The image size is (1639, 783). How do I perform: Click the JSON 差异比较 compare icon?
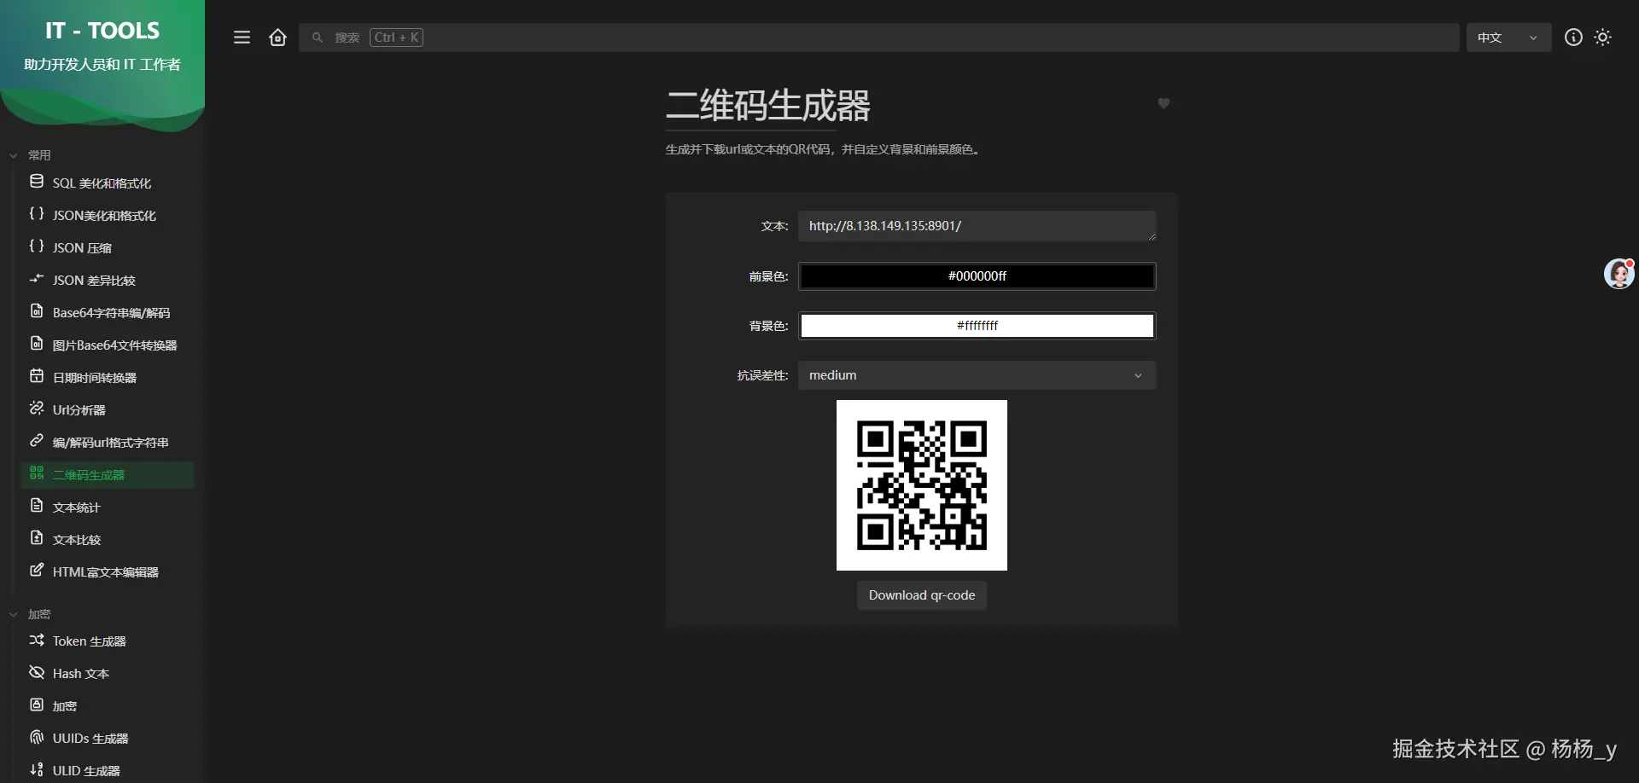click(37, 279)
